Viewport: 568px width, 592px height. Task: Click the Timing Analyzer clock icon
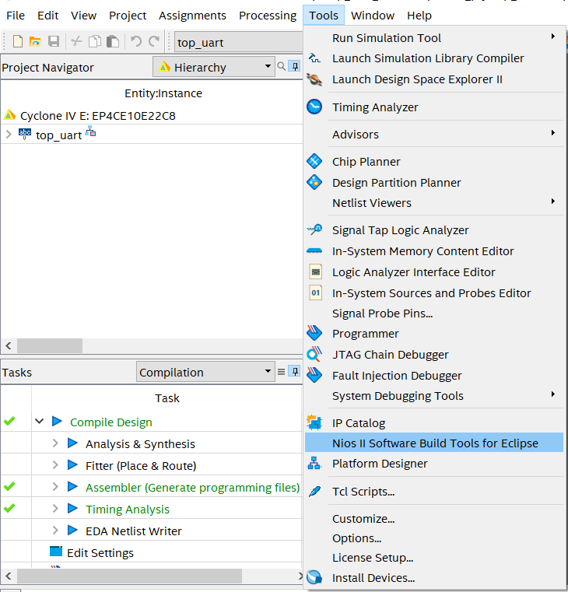(x=314, y=107)
